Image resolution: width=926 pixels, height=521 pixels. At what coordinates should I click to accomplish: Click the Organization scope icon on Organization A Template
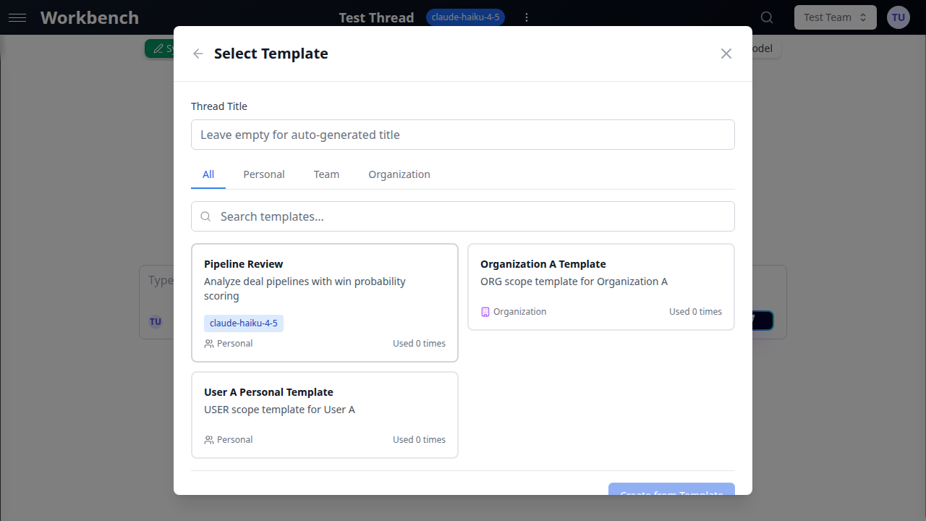(x=485, y=311)
